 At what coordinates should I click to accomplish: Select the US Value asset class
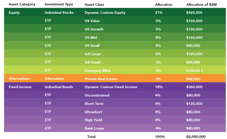[x=92, y=21]
